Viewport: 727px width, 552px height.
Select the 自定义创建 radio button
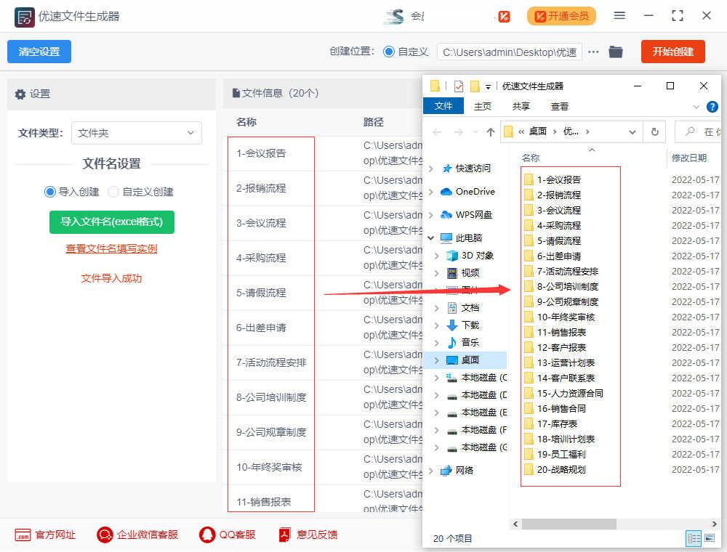pyautogui.click(x=113, y=192)
